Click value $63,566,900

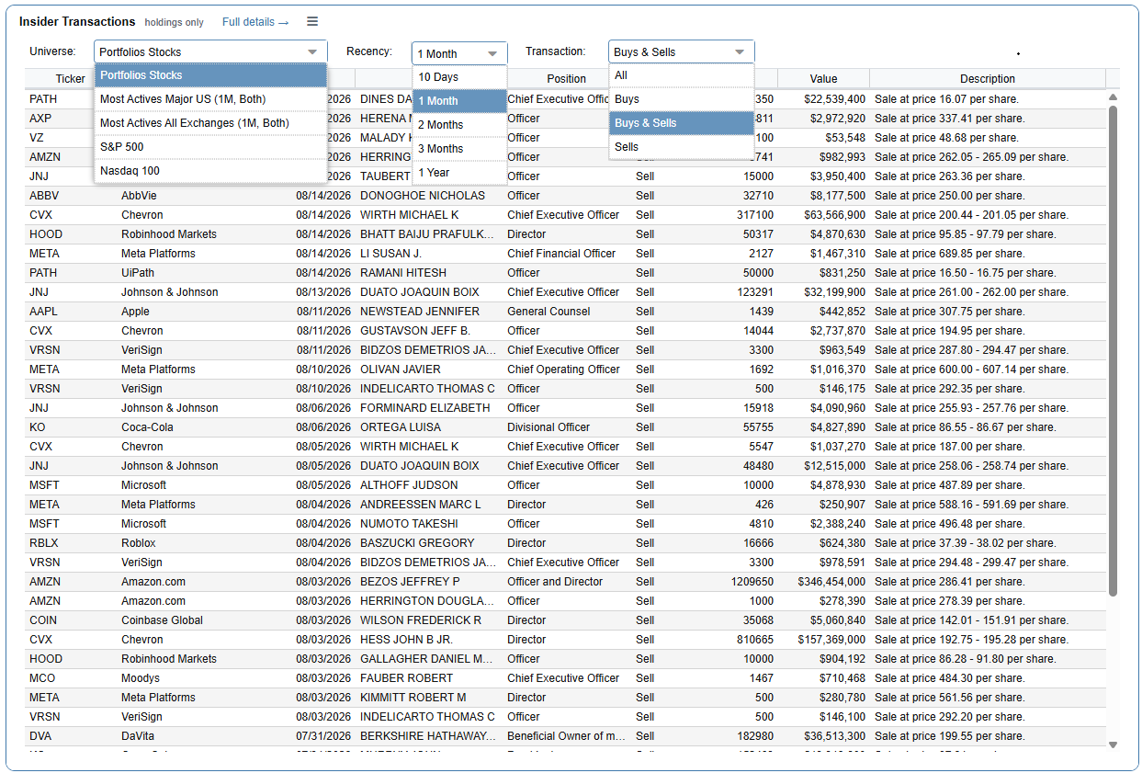pyautogui.click(x=834, y=215)
